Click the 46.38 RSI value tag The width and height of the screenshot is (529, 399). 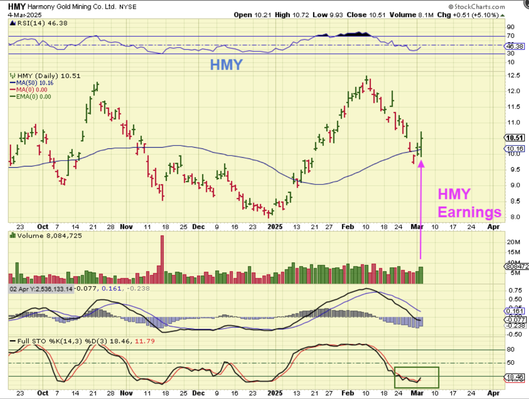pos(515,46)
